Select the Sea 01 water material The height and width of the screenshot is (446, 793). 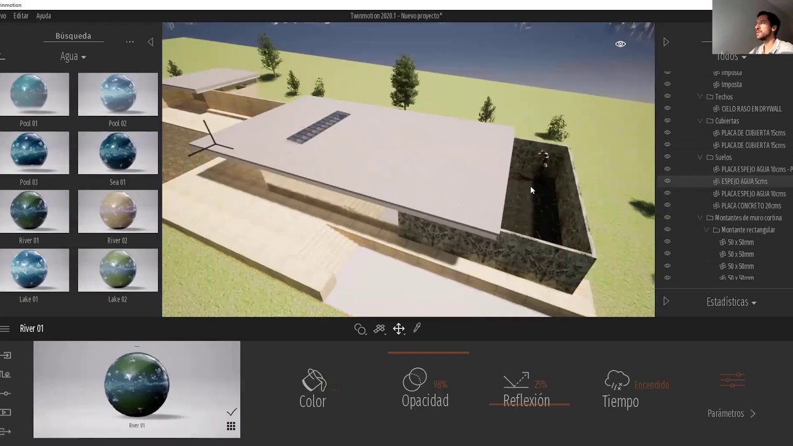(x=118, y=152)
